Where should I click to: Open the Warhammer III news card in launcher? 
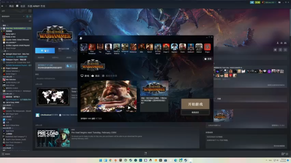click(x=154, y=96)
